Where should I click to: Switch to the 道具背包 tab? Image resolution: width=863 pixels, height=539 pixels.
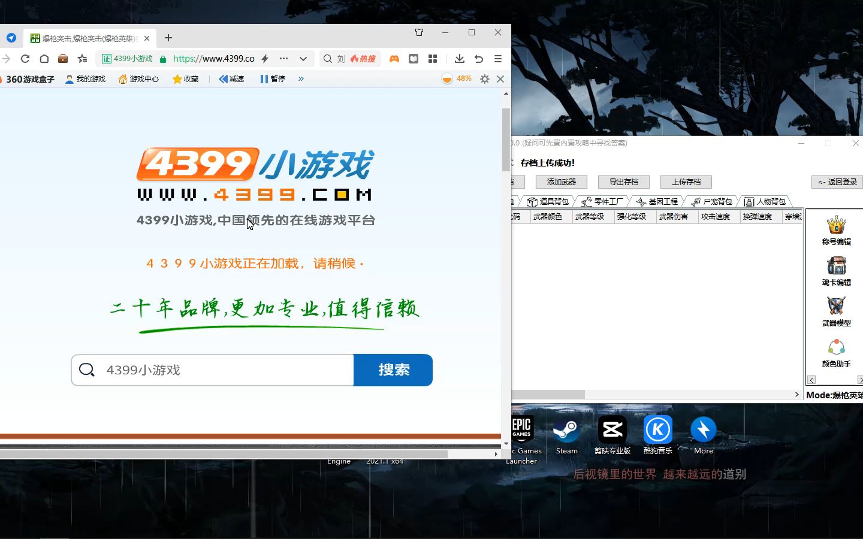click(547, 202)
